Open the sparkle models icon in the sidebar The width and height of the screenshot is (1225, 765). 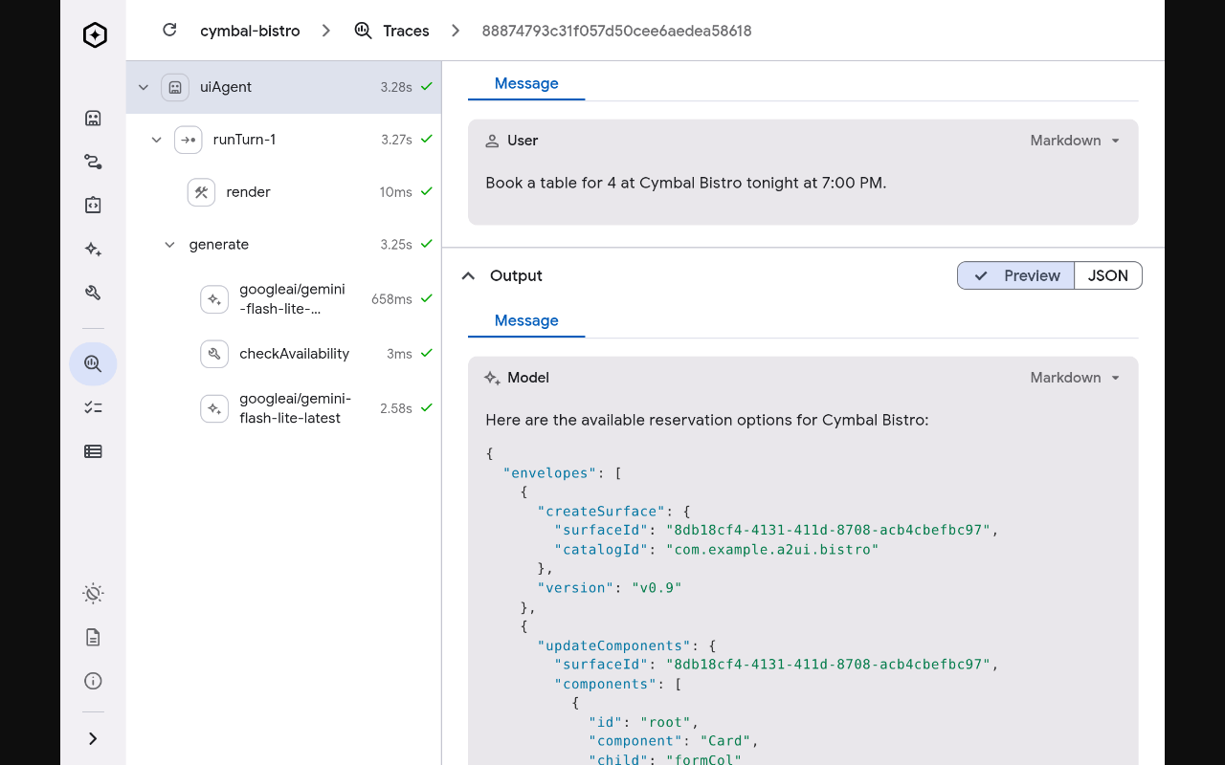tap(93, 250)
